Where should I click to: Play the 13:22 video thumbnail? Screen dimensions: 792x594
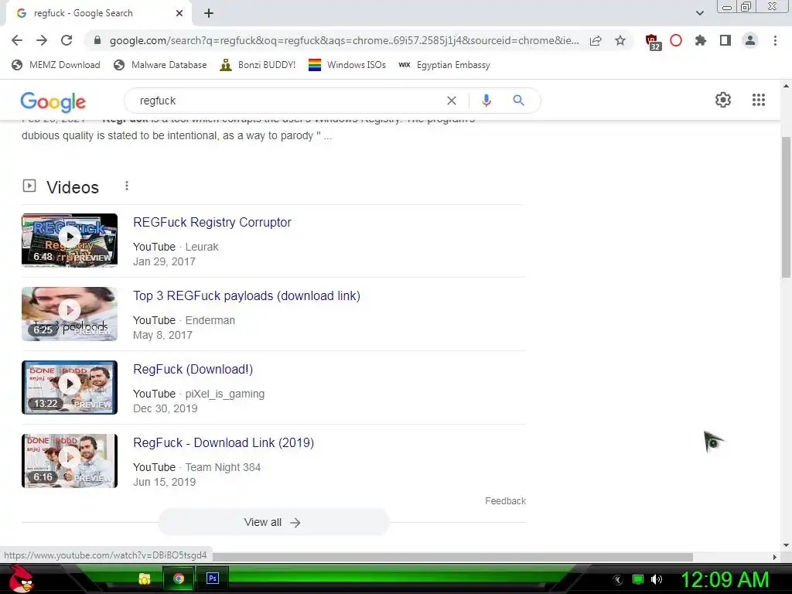[70, 387]
